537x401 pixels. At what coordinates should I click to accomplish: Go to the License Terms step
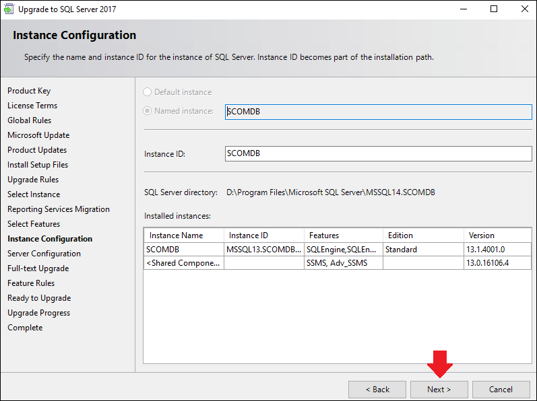[32, 105]
